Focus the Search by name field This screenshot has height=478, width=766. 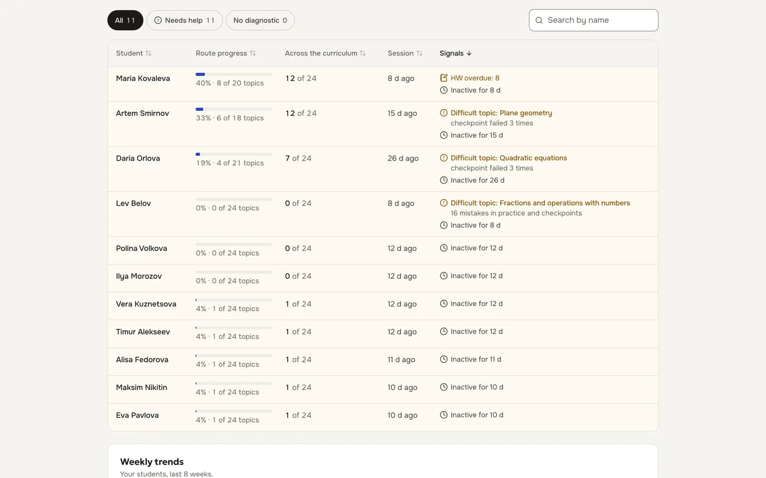click(593, 20)
